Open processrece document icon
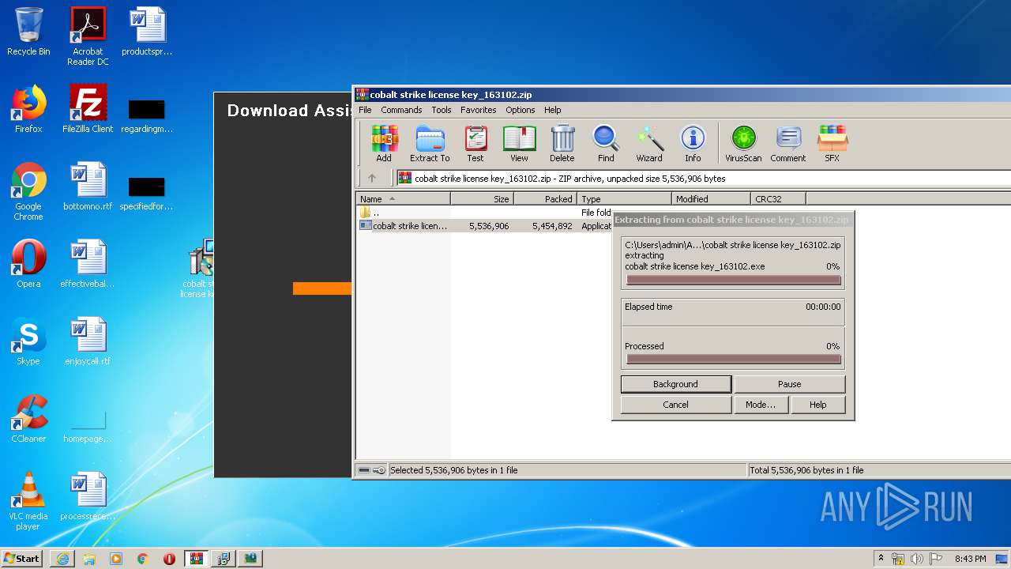Image resolution: width=1011 pixels, height=569 pixels. [88, 496]
